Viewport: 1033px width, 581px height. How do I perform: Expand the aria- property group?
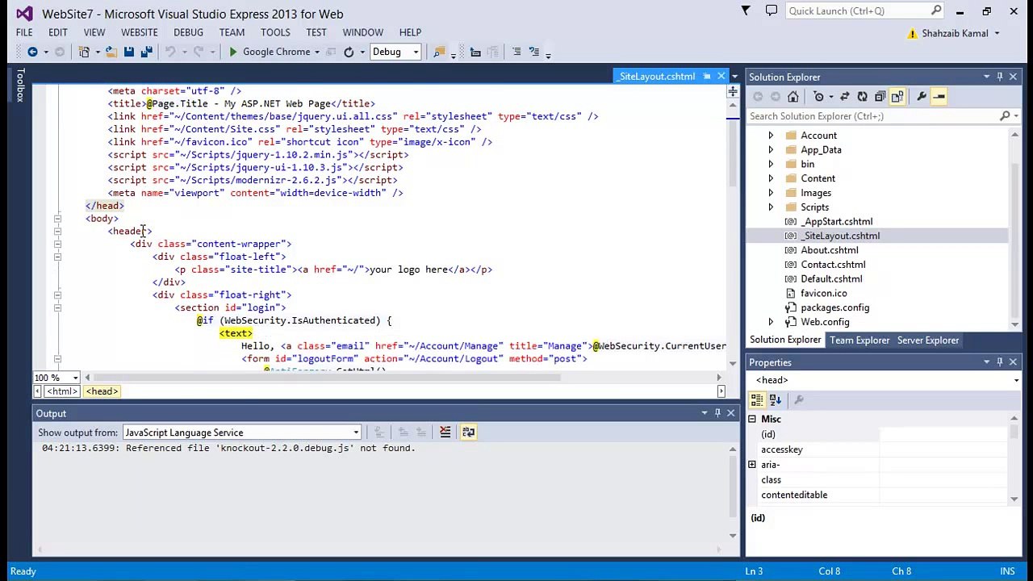[x=752, y=465]
